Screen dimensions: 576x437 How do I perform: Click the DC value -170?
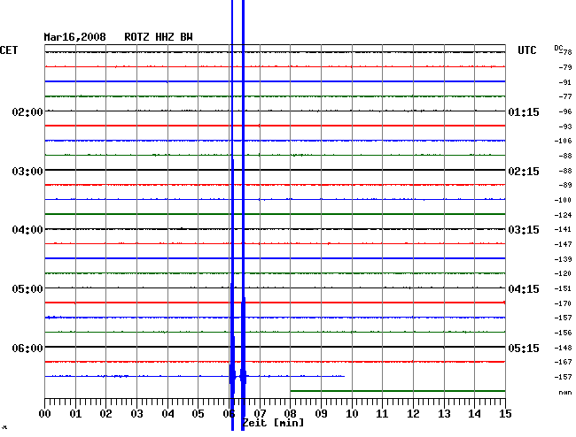pos(563,303)
